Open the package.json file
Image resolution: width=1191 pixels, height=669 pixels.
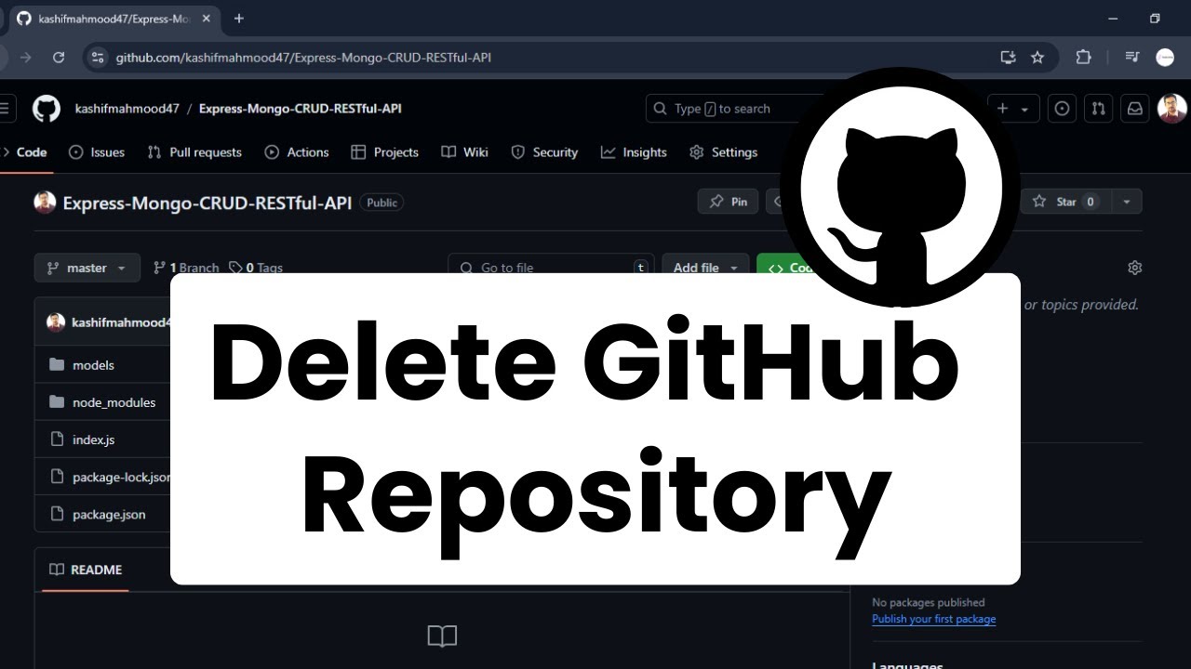109,514
